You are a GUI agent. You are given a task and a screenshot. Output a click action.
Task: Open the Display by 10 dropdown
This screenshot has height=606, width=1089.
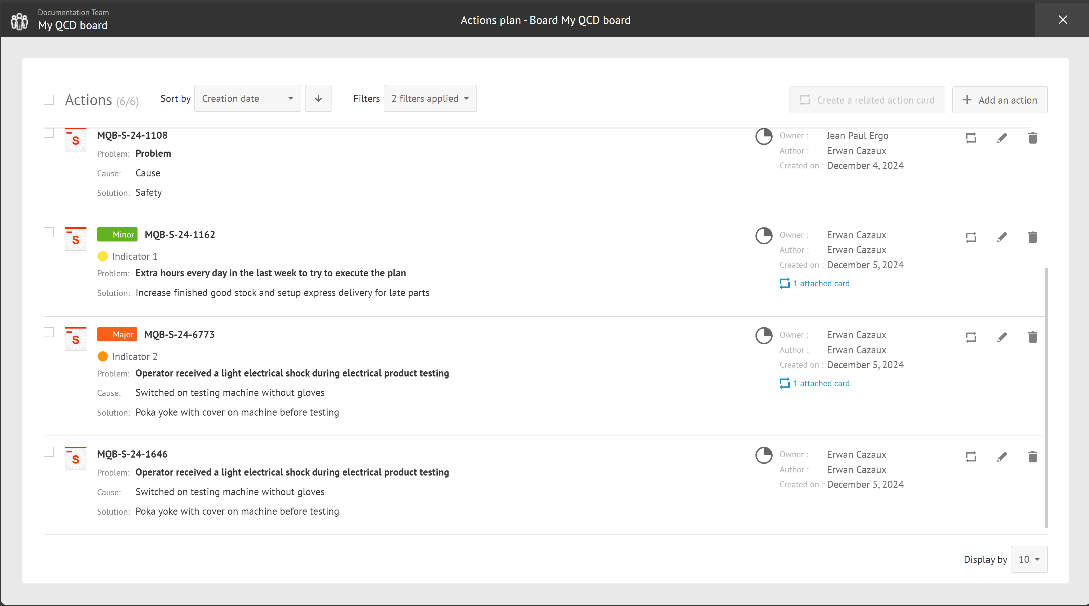[1029, 559]
